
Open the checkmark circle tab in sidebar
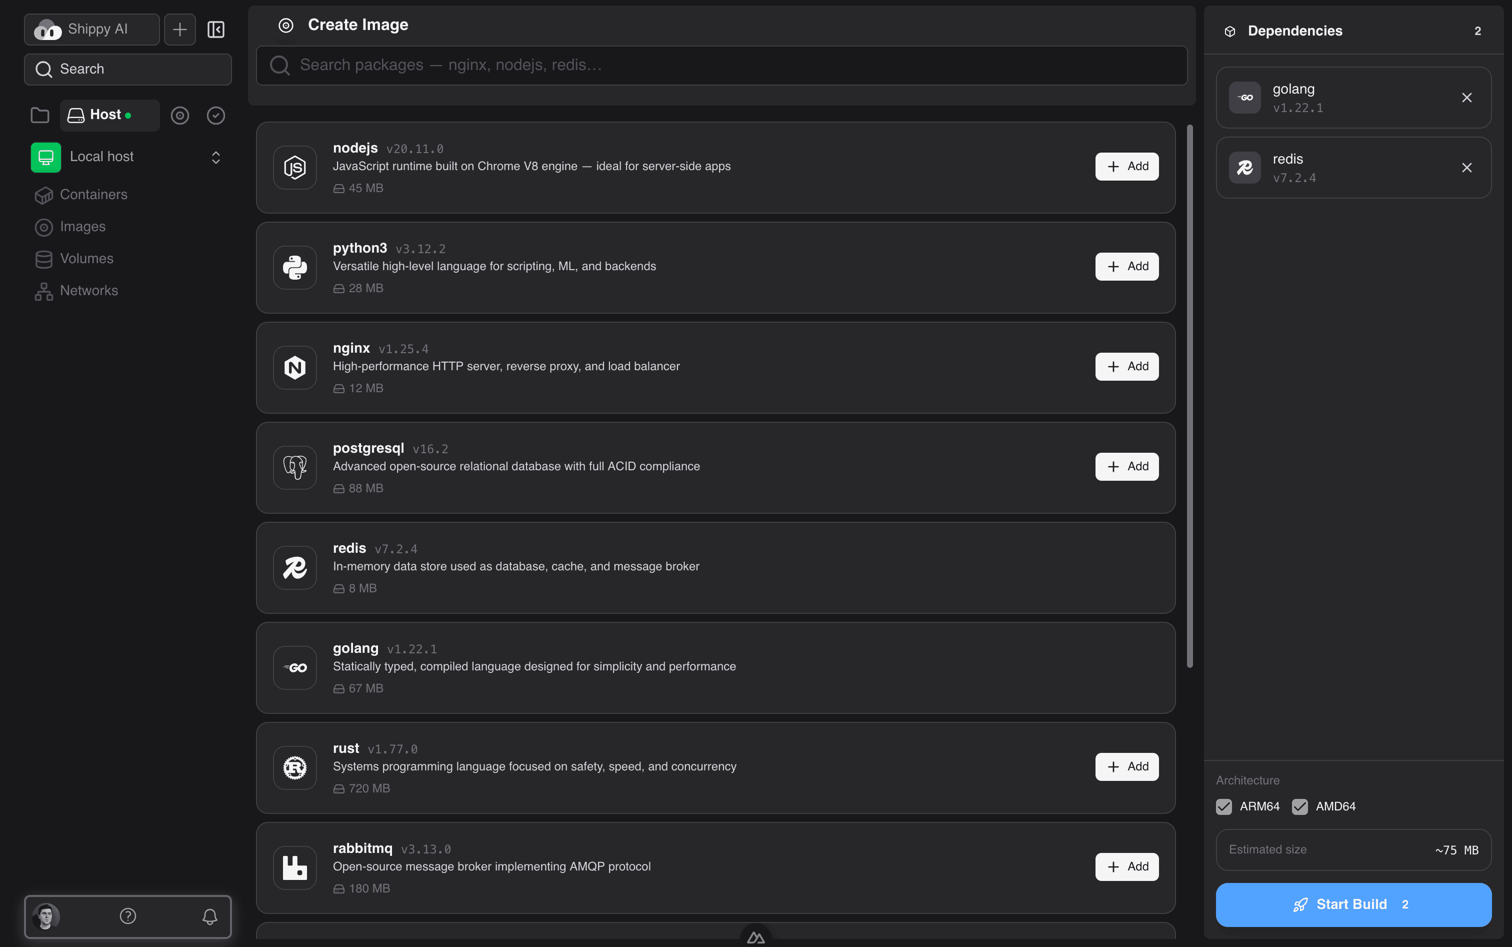point(216,115)
